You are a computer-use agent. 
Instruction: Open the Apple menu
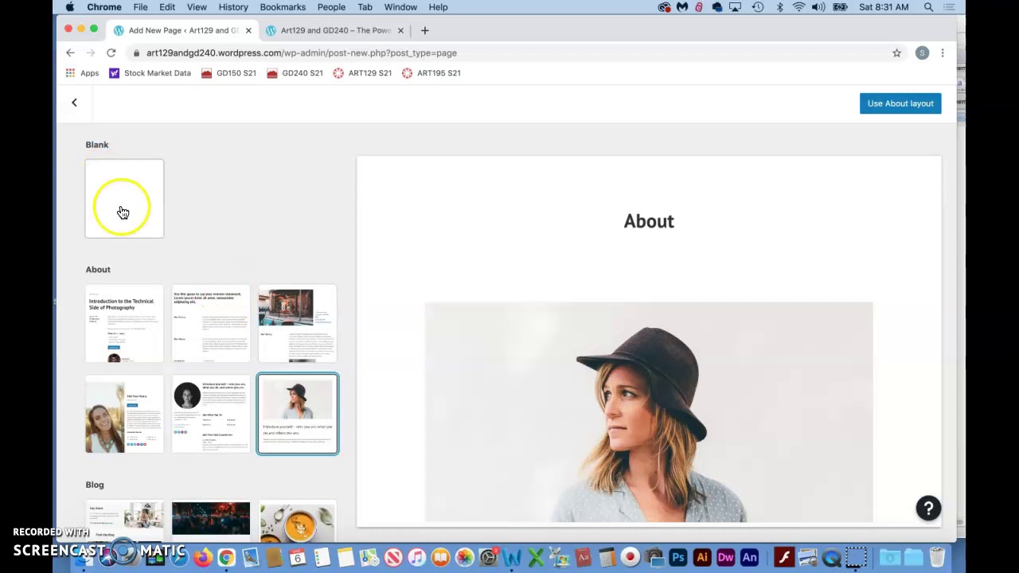70,7
